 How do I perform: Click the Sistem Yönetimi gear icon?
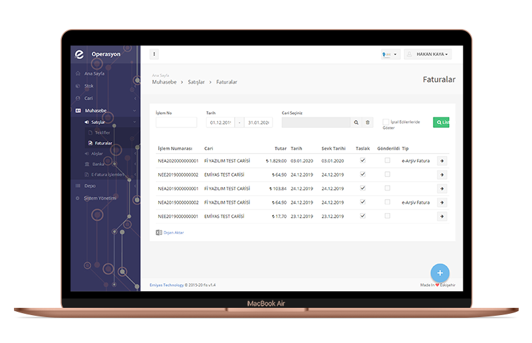pos(77,198)
